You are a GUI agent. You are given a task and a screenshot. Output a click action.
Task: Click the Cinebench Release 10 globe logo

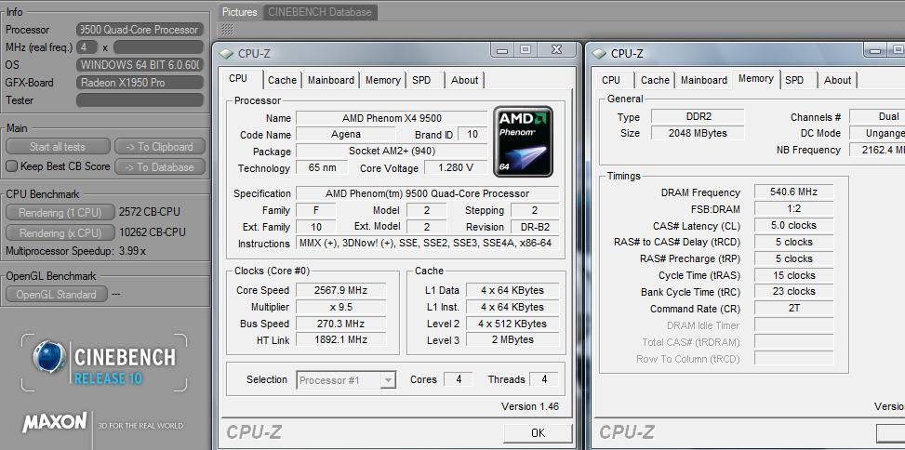pyautogui.click(x=48, y=356)
